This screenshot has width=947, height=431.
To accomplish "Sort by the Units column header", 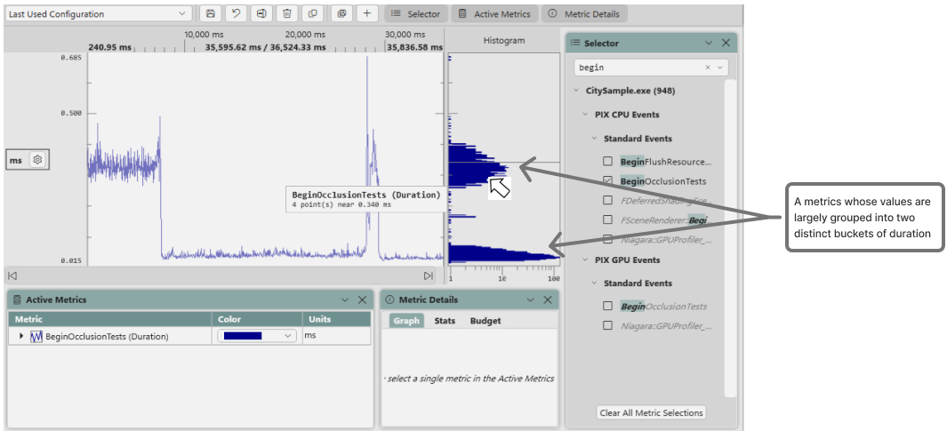I will pos(336,319).
